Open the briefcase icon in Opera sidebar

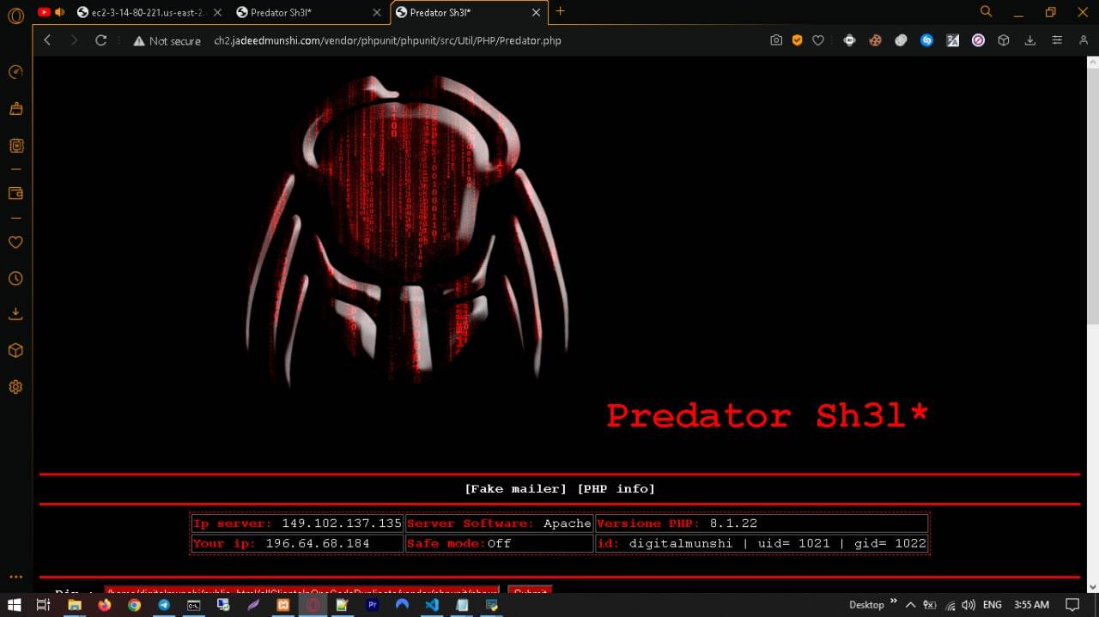click(15, 109)
